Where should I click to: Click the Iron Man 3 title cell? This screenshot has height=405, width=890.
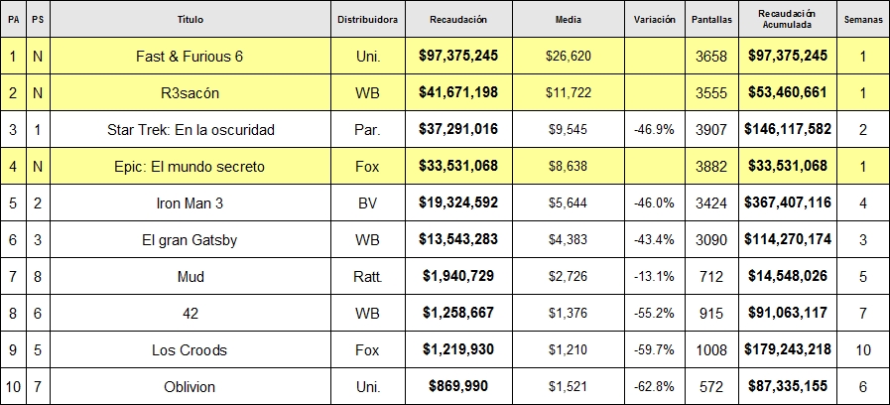[x=190, y=203]
